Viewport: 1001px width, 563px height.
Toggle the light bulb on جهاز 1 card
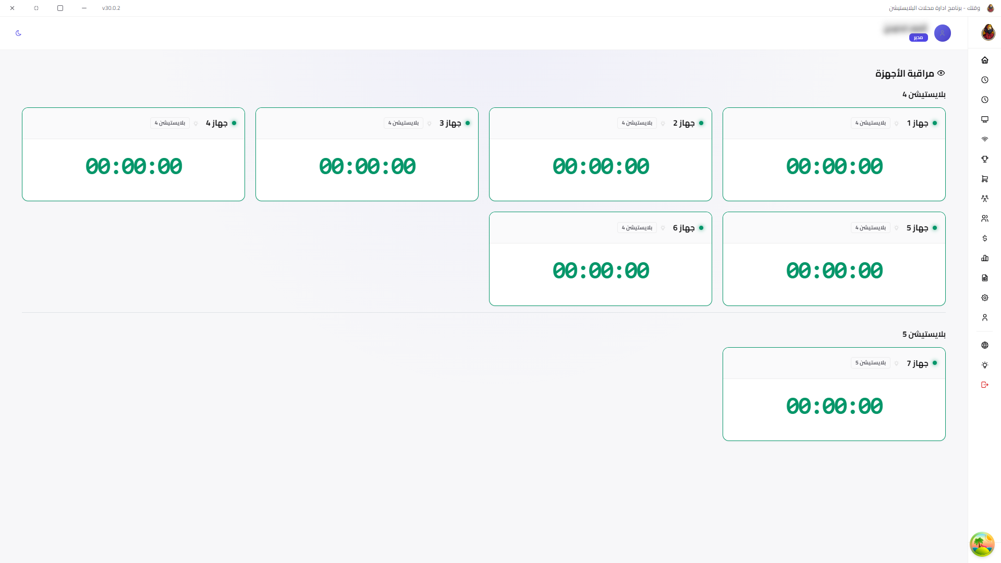click(x=897, y=124)
